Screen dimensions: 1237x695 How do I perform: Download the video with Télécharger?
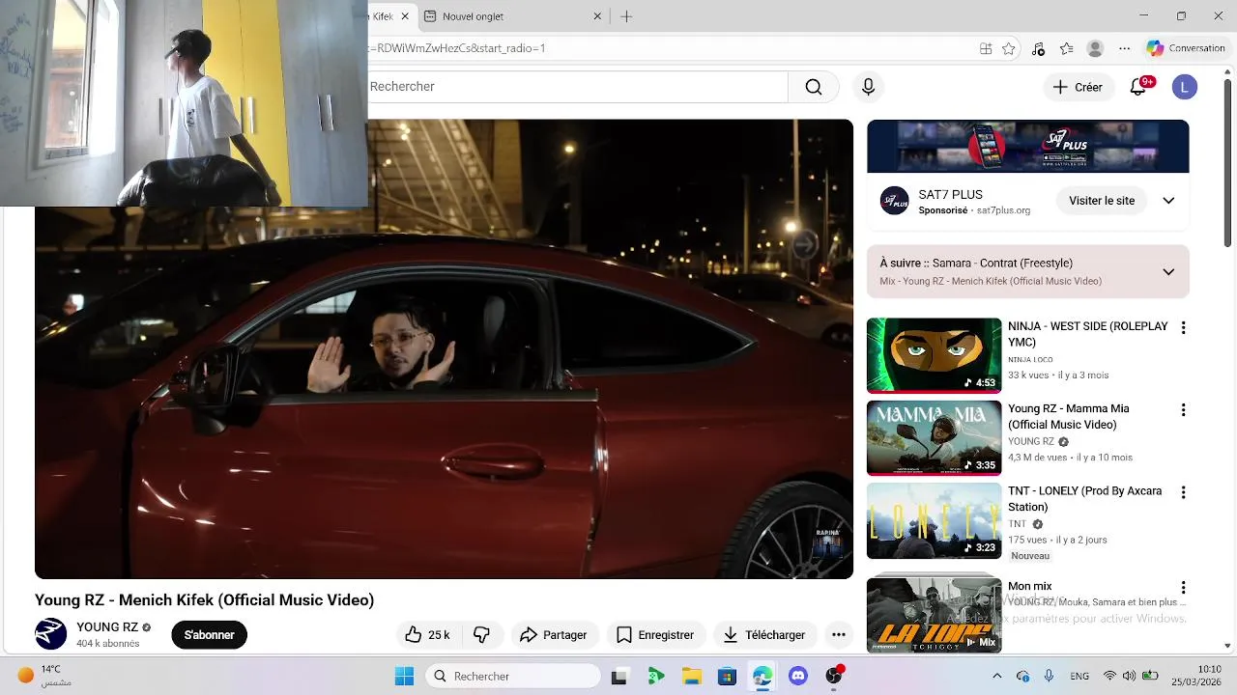764,634
